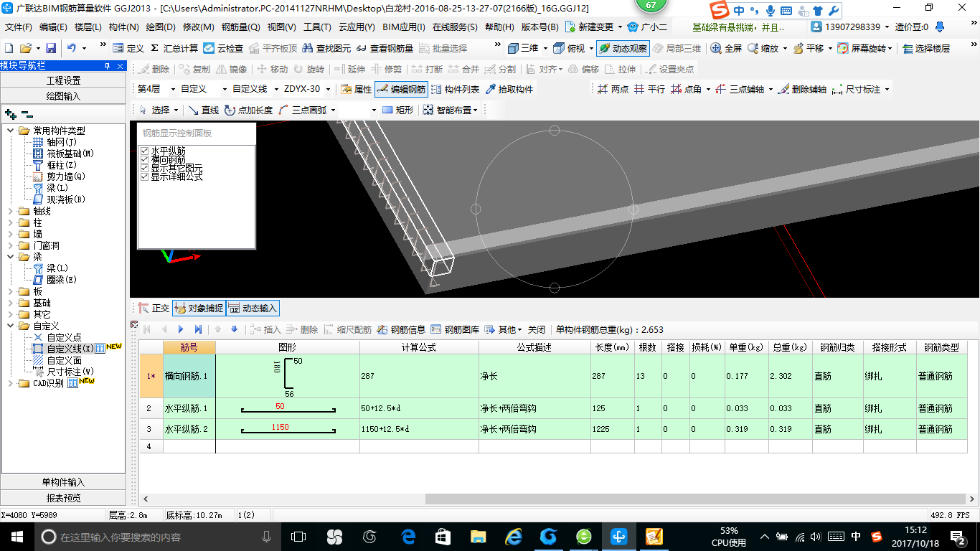Open File Explorer from taskbar
The image size is (980, 551).
click(x=478, y=537)
